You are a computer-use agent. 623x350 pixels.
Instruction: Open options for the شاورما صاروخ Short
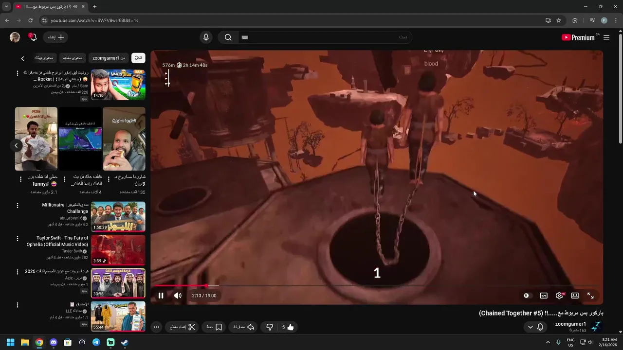(x=109, y=180)
